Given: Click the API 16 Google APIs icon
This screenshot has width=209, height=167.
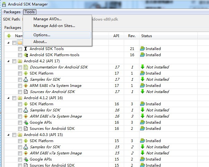Looking at the screenshot, I should pos(26,122).
